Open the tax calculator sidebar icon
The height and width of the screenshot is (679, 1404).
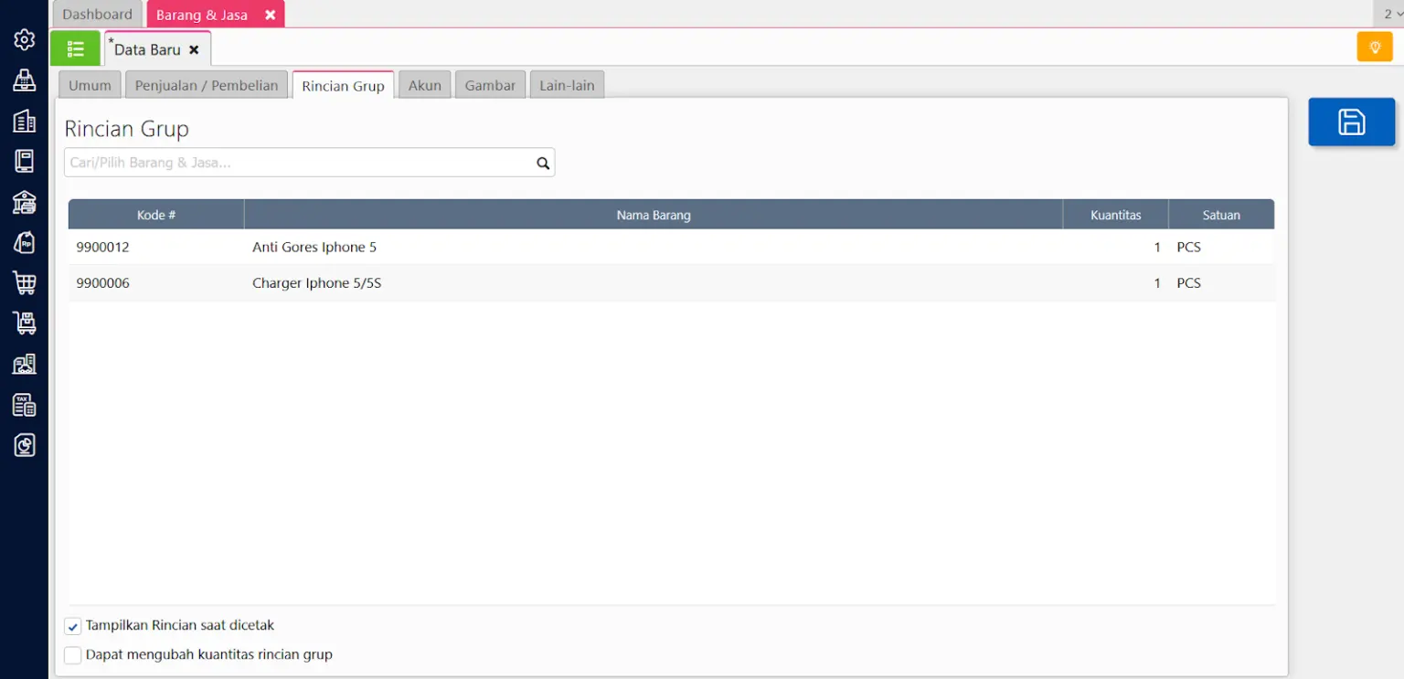click(25, 405)
